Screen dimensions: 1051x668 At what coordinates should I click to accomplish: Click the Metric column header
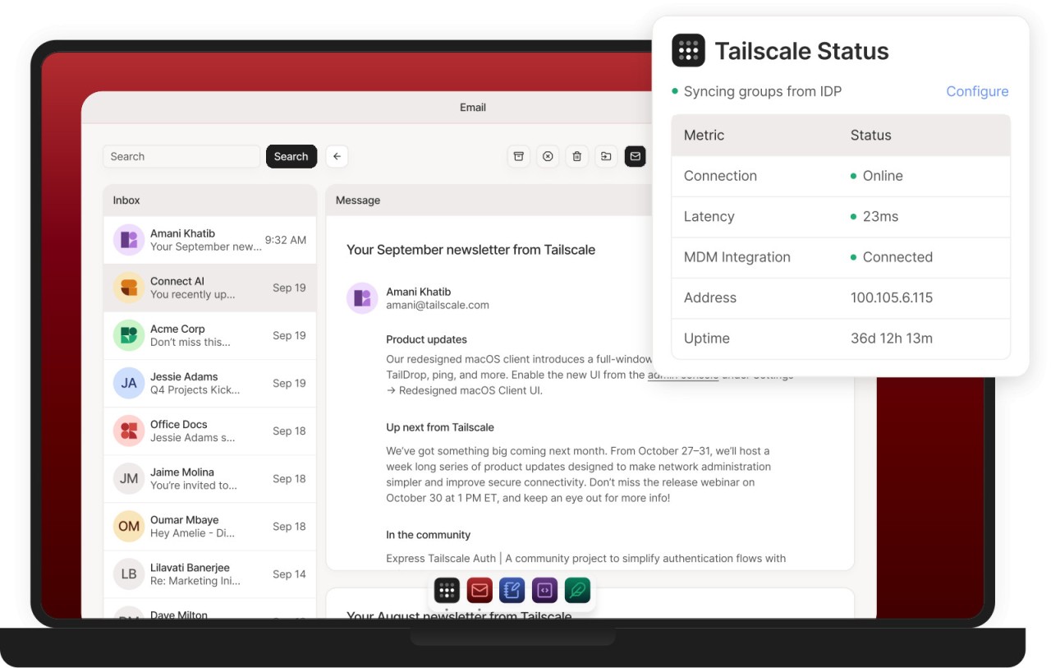click(704, 136)
